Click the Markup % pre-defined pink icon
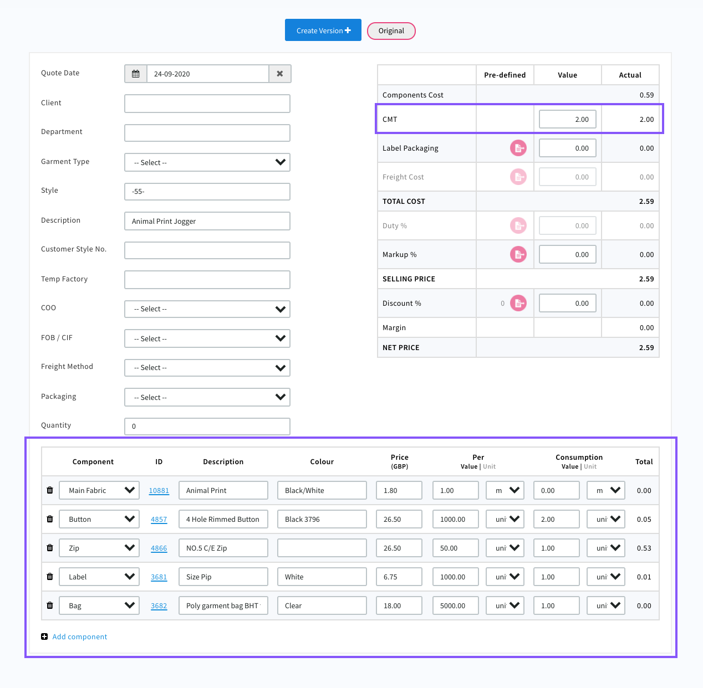The height and width of the screenshot is (688, 703). pyautogui.click(x=518, y=254)
